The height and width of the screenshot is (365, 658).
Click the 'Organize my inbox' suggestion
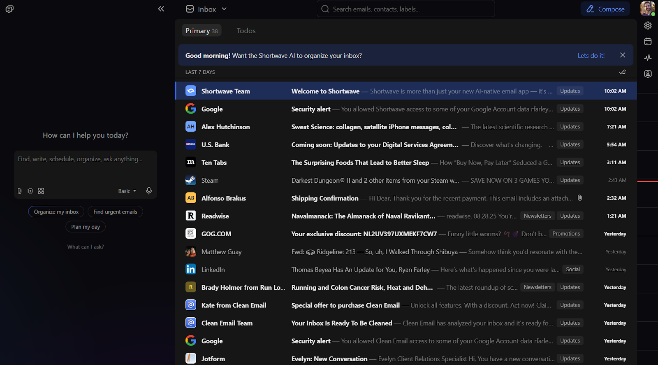[56, 212]
